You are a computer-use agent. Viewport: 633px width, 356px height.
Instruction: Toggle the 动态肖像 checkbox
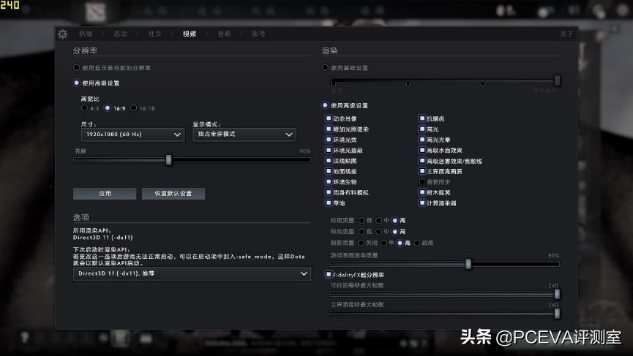click(x=329, y=118)
